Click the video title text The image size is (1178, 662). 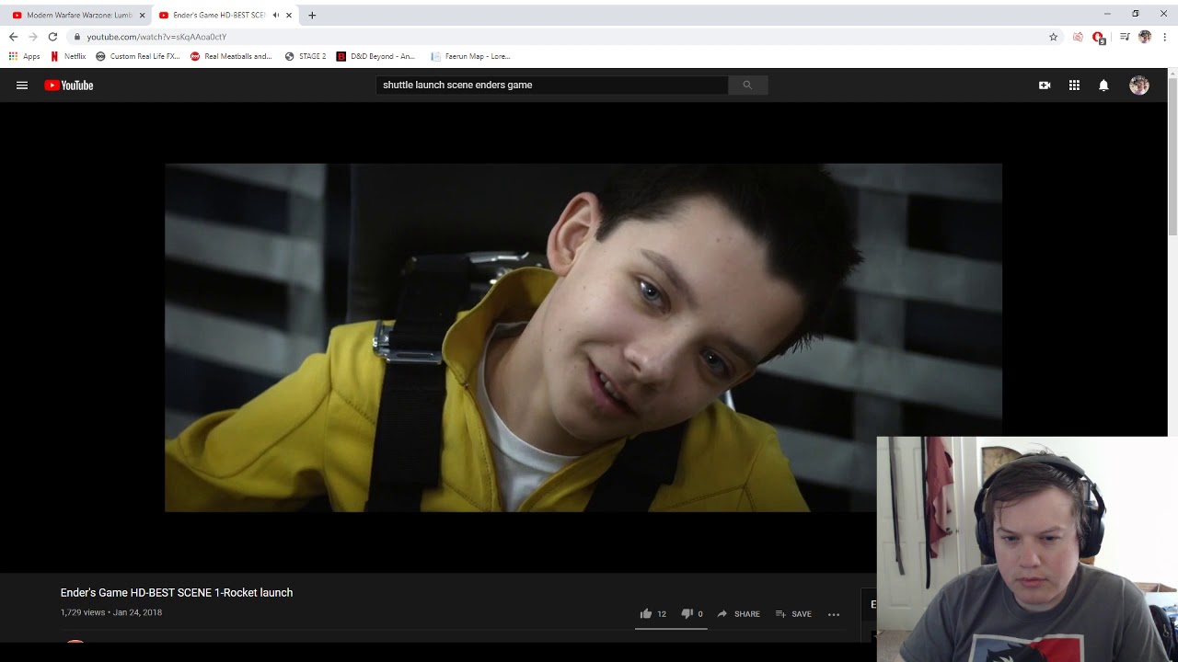coord(177,593)
